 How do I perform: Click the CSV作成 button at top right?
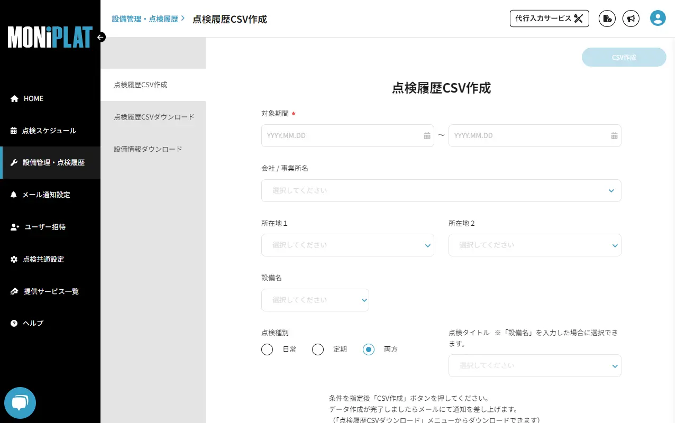(624, 57)
